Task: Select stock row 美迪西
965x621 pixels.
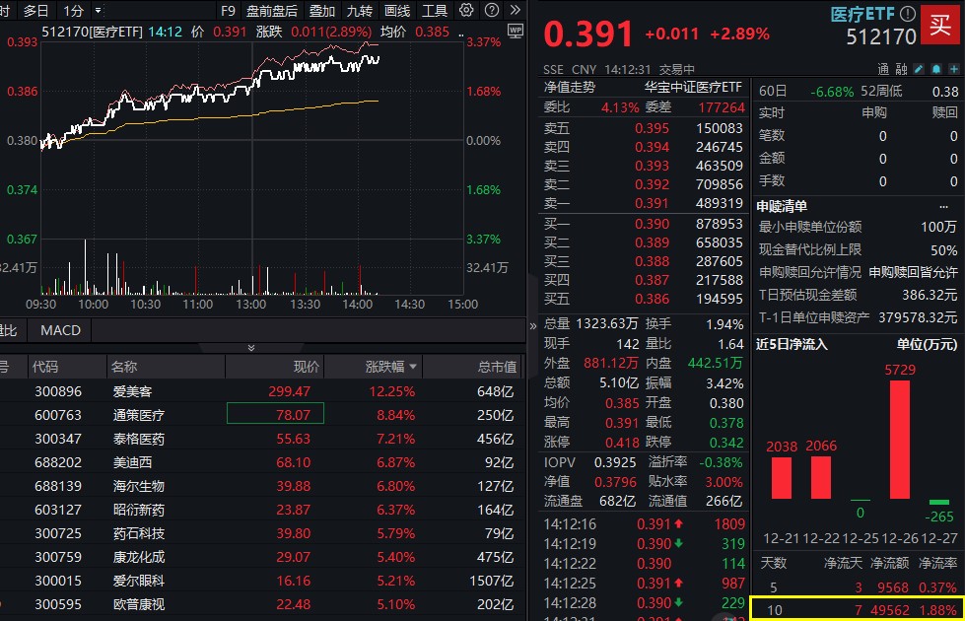Action: coord(263,462)
